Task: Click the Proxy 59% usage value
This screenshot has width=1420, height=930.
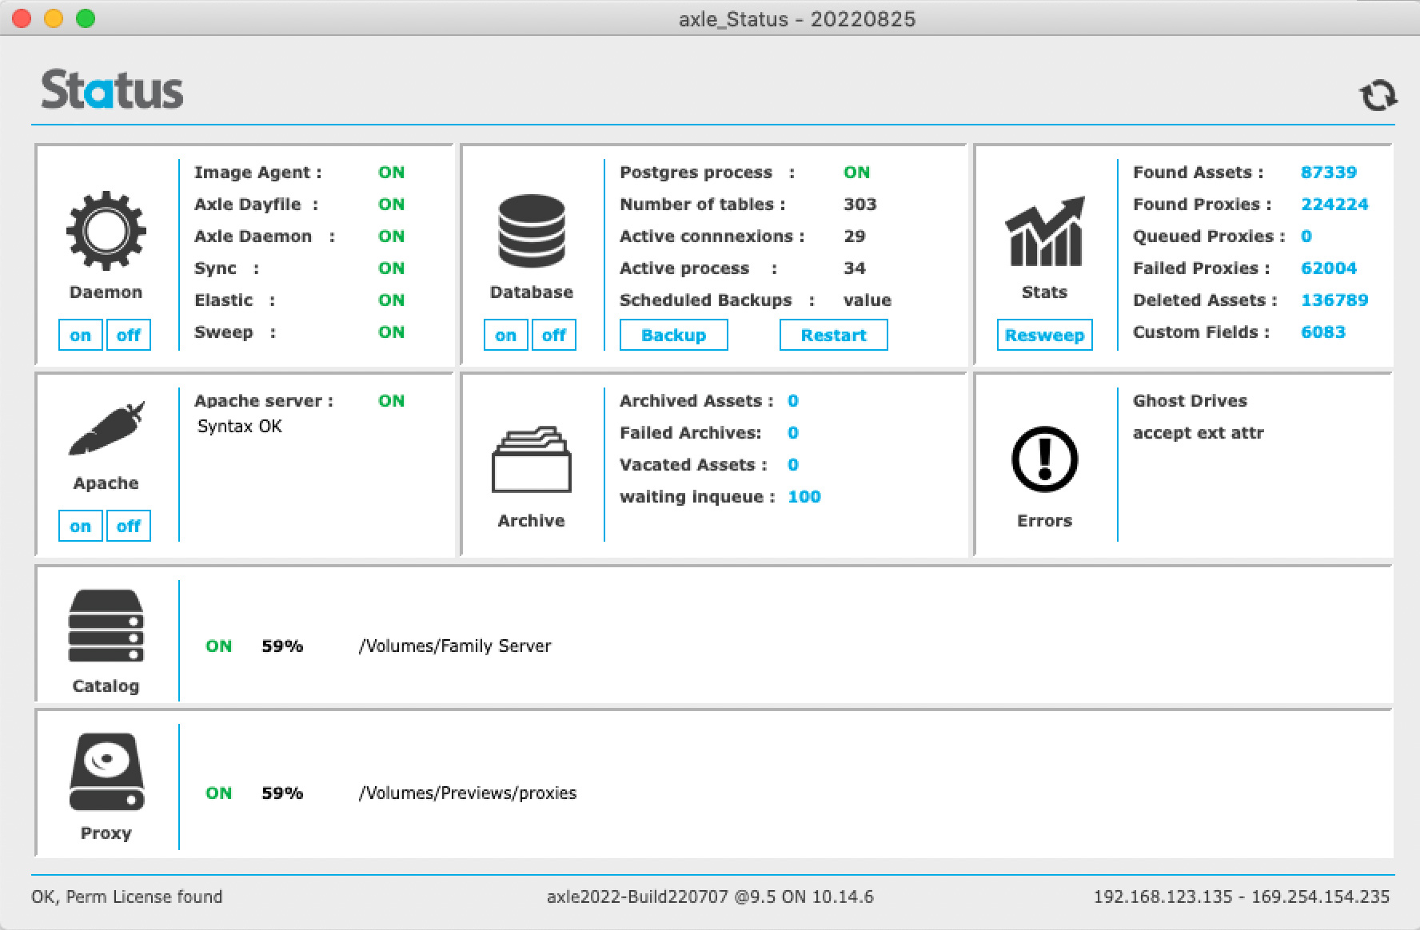Action: 283,793
